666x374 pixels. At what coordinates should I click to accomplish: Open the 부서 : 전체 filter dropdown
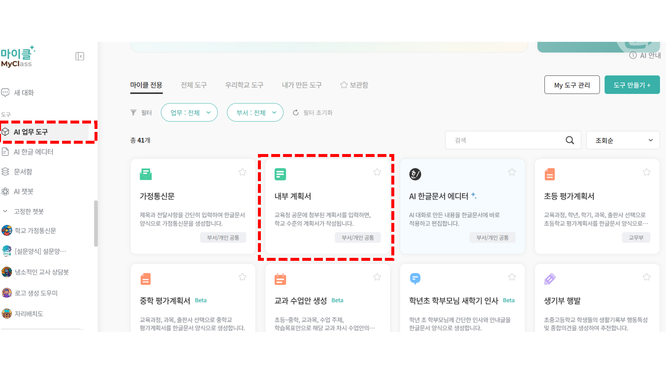[x=255, y=113]
